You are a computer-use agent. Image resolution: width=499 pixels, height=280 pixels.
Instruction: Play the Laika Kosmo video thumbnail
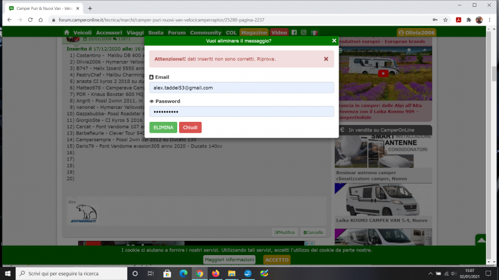point(384,73)
